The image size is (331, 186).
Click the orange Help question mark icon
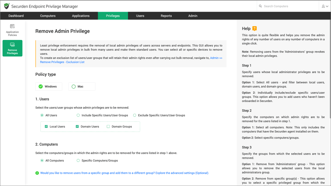[255, 28]
